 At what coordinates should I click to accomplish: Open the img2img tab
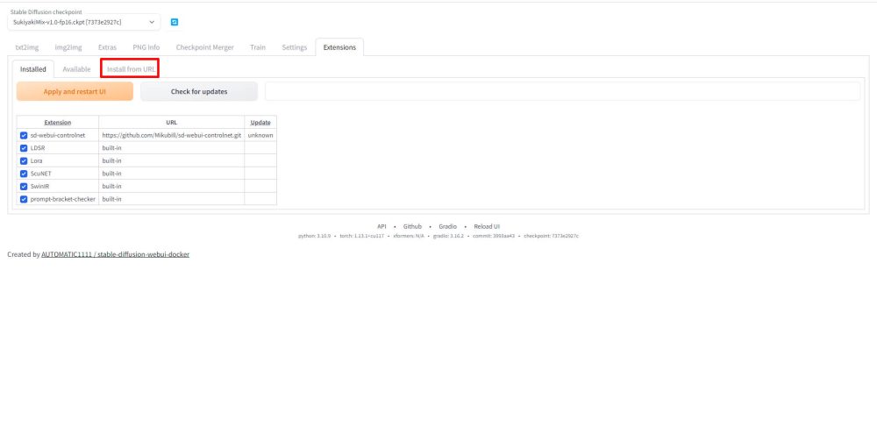pos(69,47)
